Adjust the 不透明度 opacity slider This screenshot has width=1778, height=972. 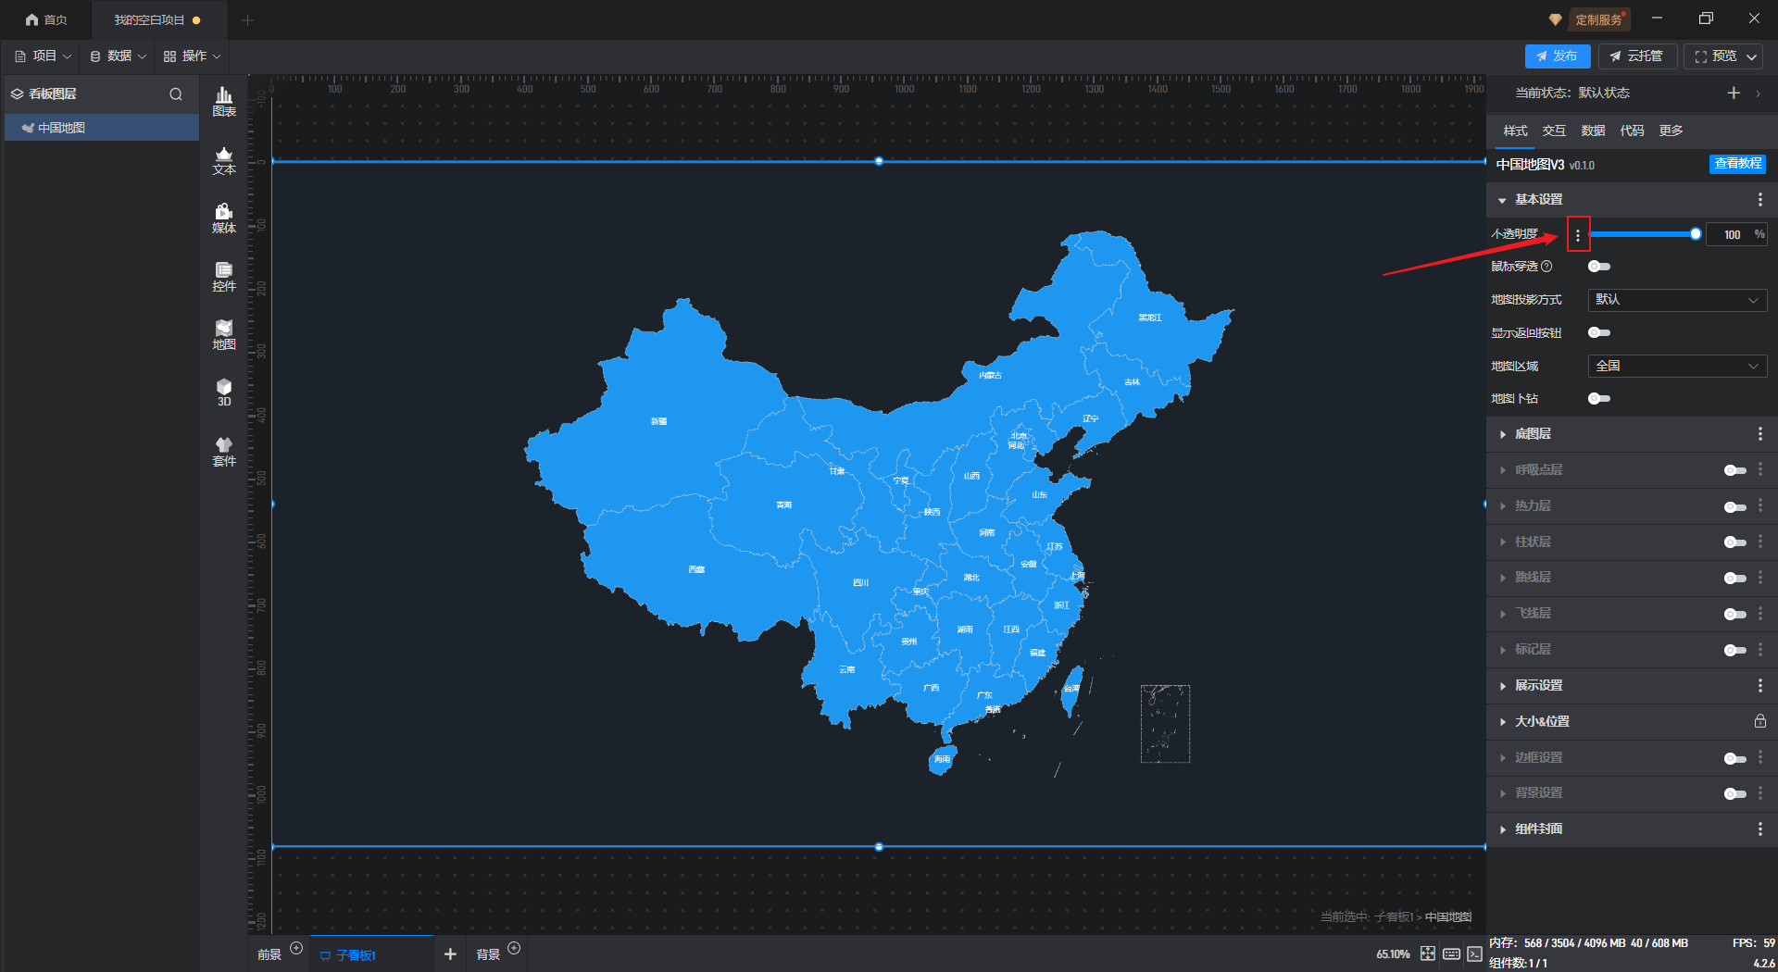[1644, 234]
